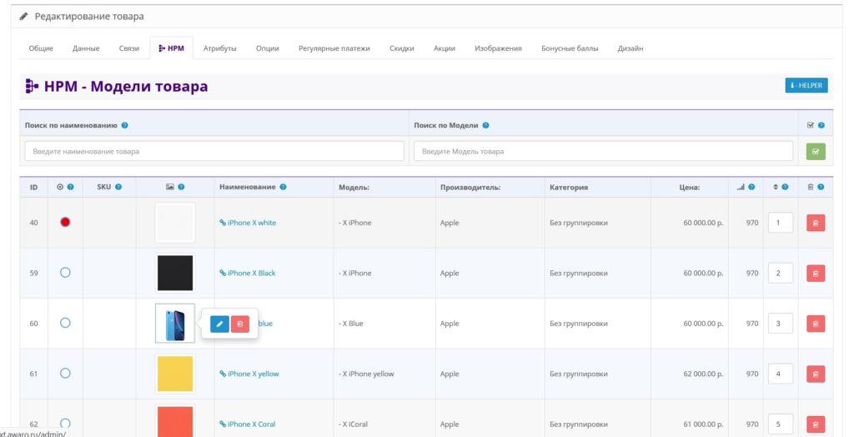Select the radio button for ID 61

coord(65,374)
